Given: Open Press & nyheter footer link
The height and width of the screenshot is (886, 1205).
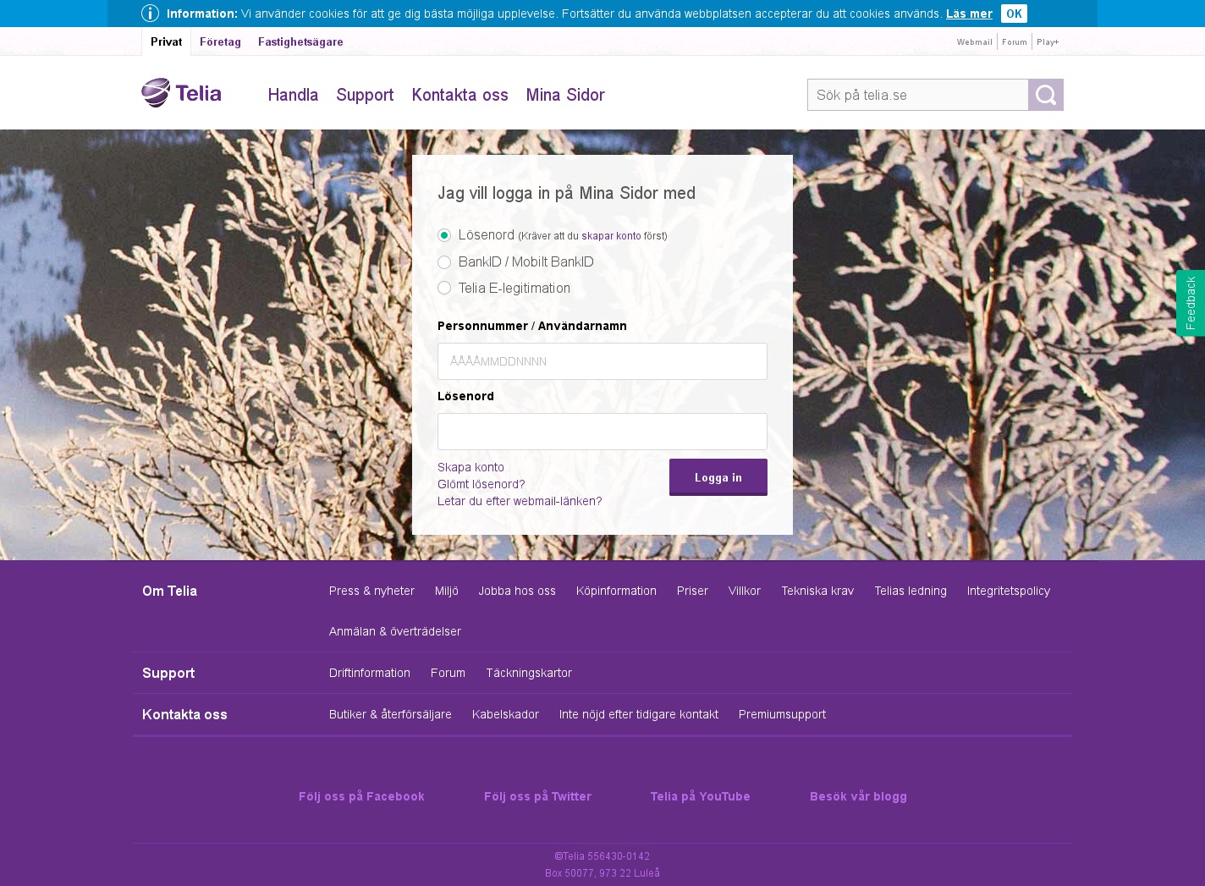Looking at the screenshot, I should click(371, 591).
